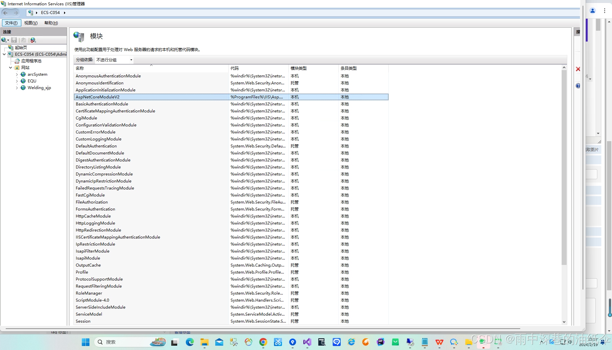Screen dimensions: 612x350
Task: Expand the arcSystem site node
Action: (x=17, y=74)
